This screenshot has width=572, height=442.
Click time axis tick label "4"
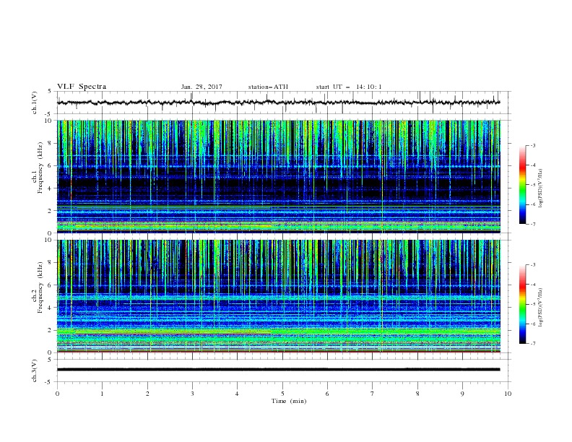click(238, 394)
